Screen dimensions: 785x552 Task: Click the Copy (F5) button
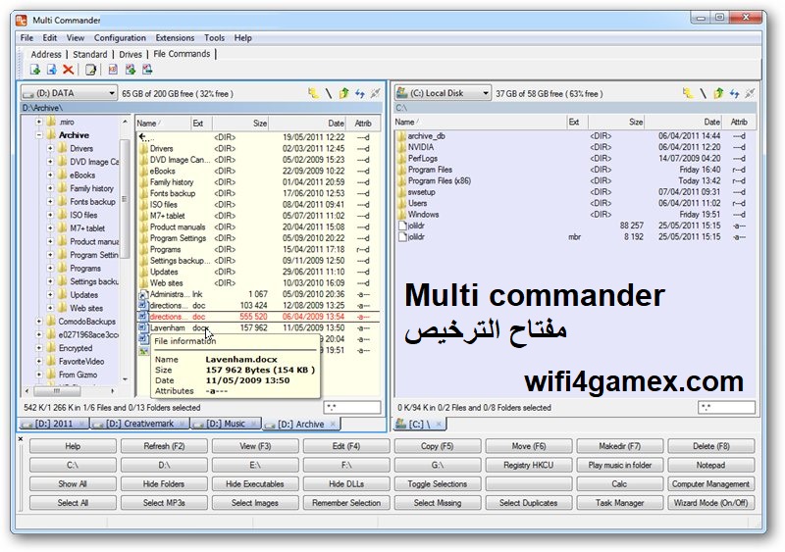437,446
